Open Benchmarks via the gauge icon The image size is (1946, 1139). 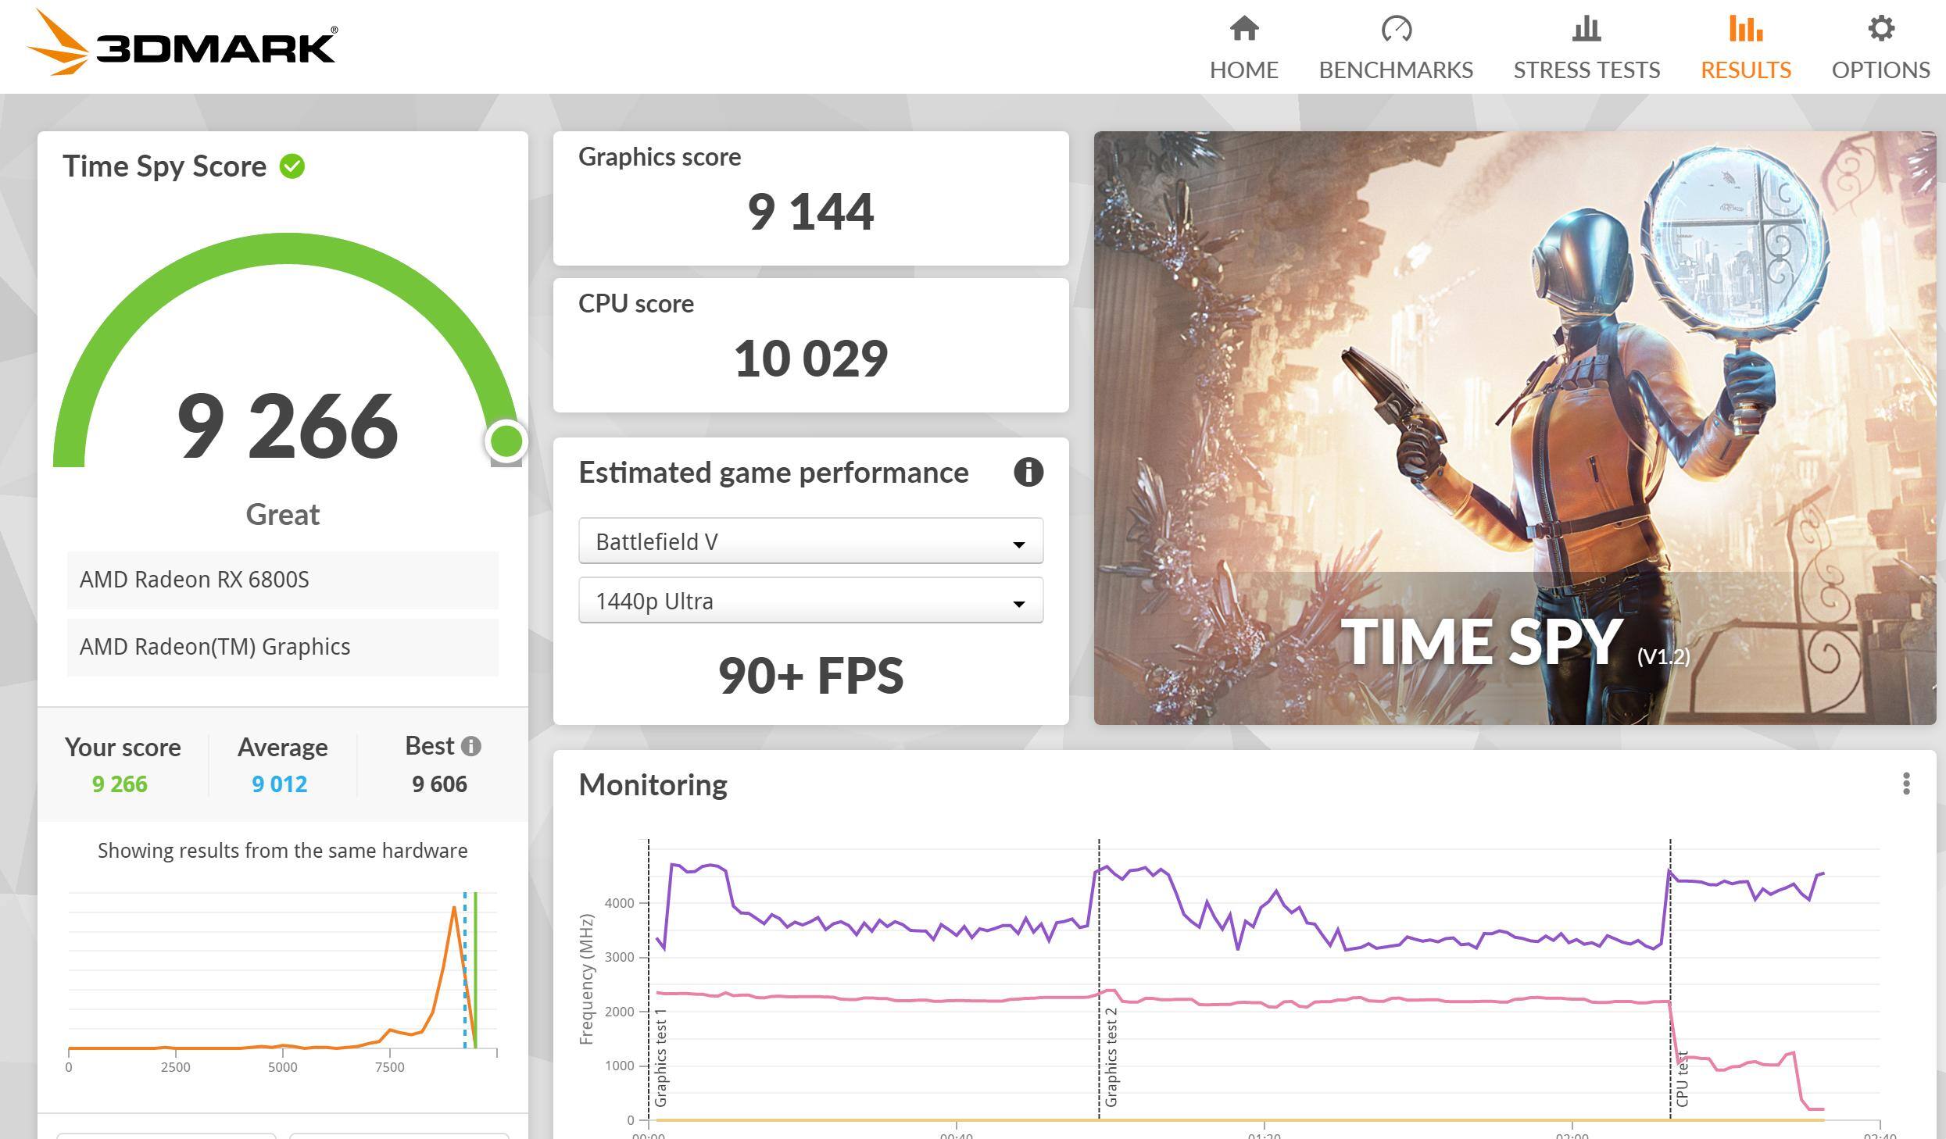1396,30
